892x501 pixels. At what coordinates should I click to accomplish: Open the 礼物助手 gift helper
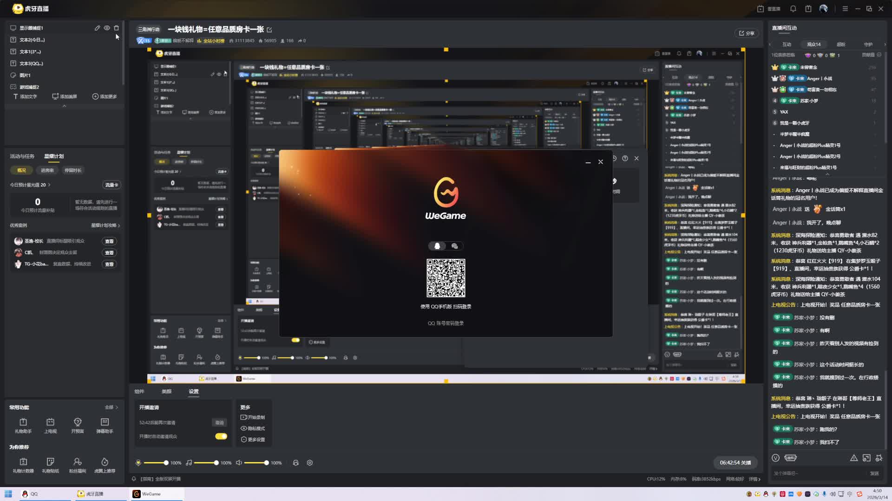pyautogui.click(x=23, y=425)
